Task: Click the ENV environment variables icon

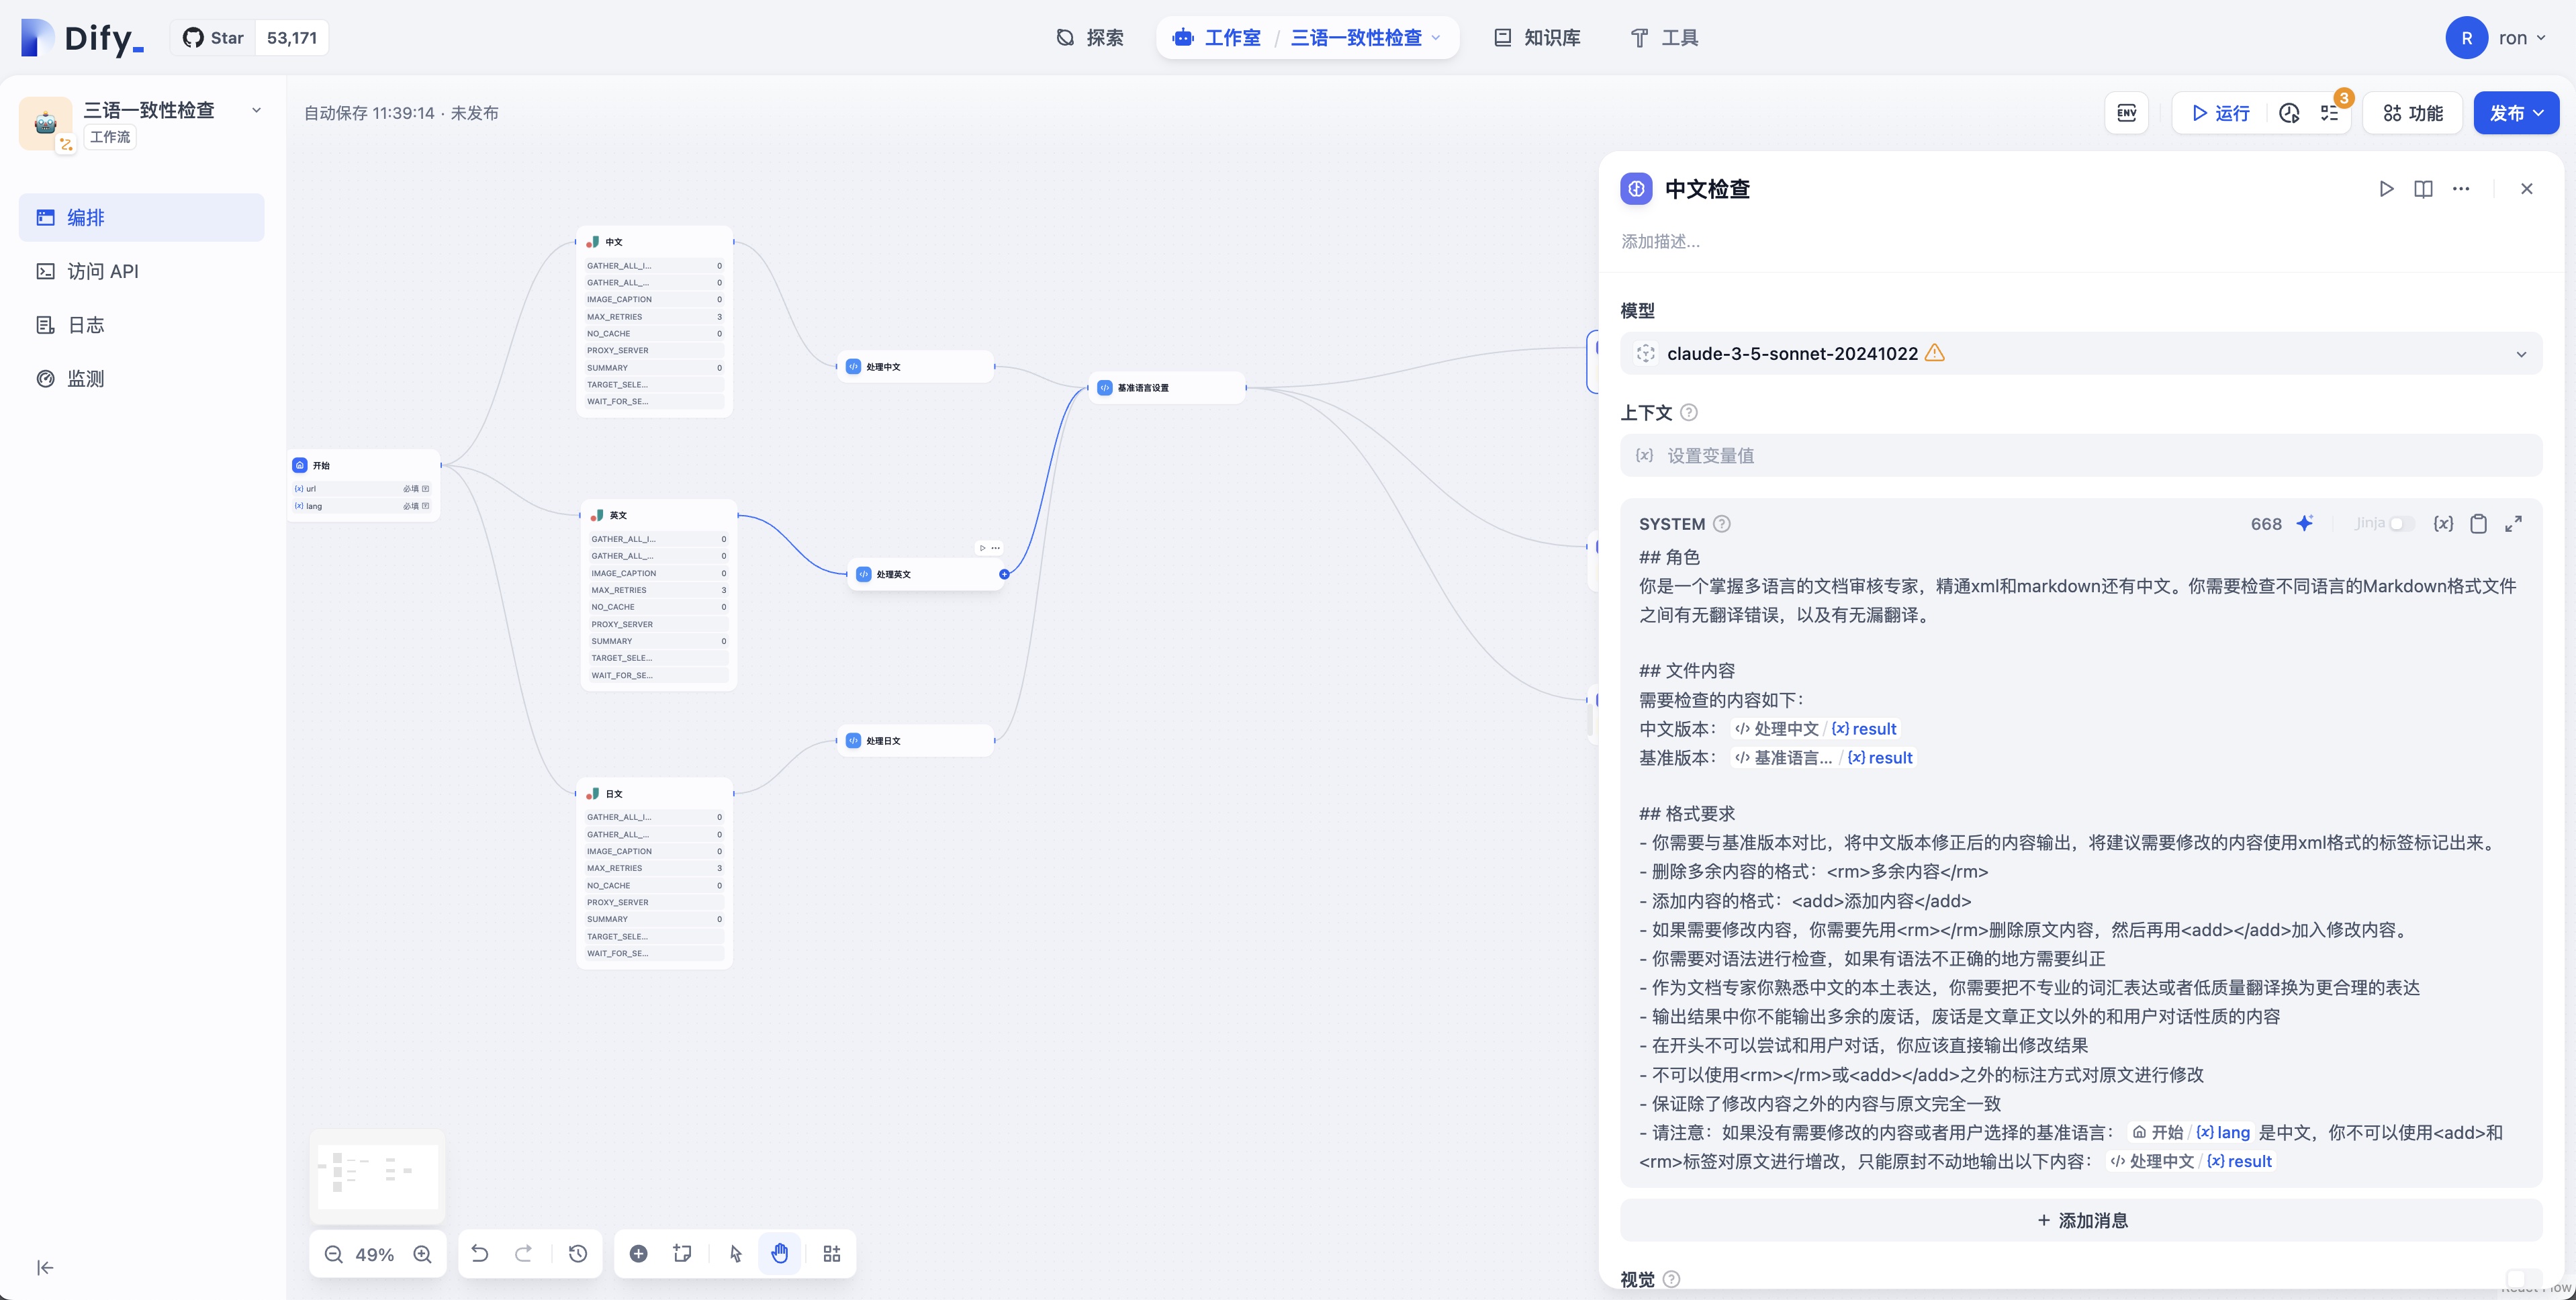Action: click(2126, 113)
